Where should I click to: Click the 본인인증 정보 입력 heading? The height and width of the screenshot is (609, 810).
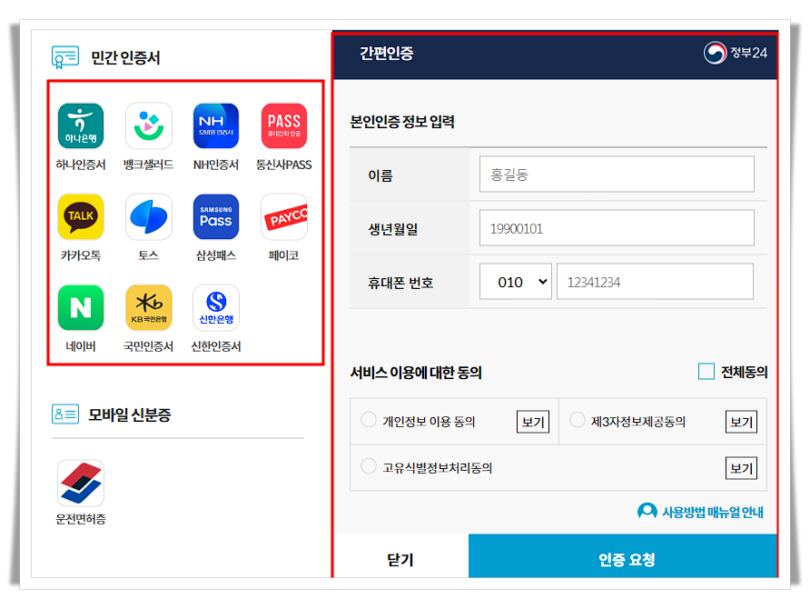[x=402, y=122]
